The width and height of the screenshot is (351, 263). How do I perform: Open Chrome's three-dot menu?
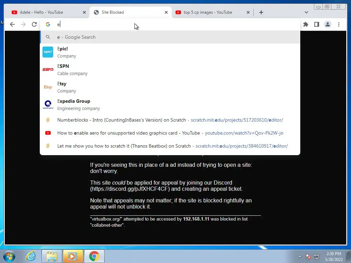(339, 24)
